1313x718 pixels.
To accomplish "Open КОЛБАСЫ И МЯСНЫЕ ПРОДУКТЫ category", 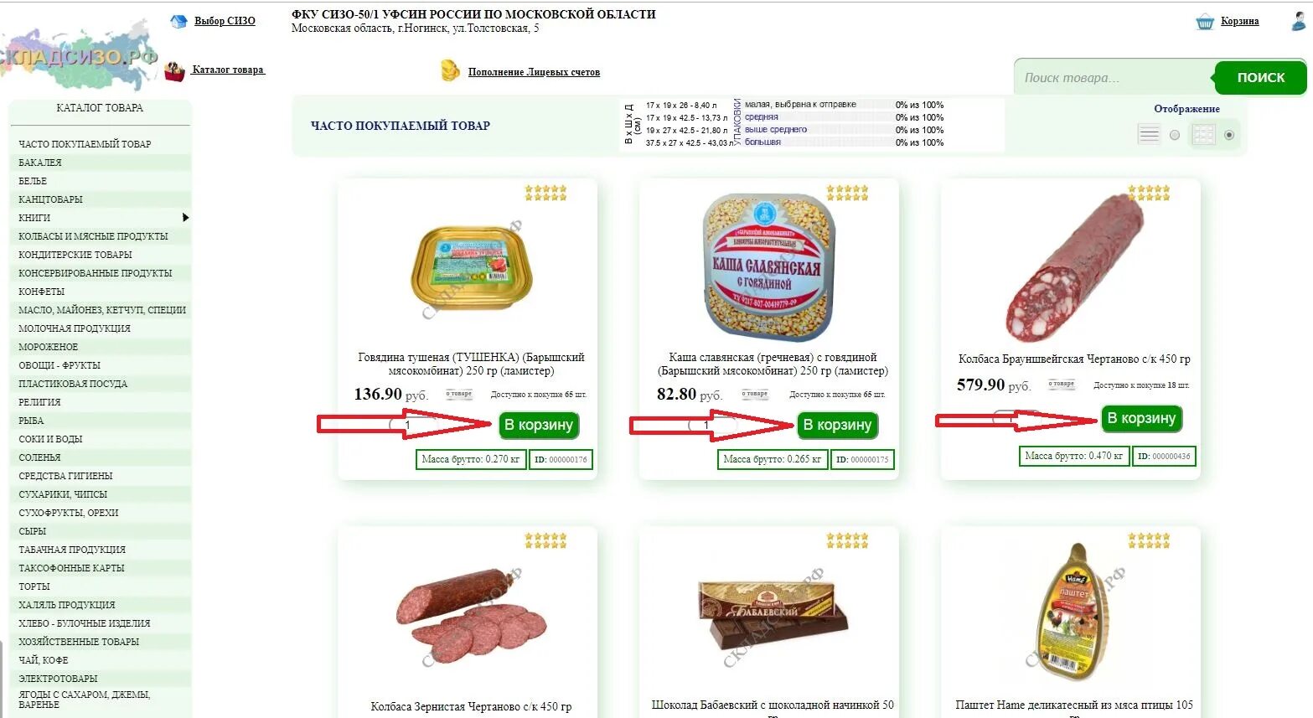I will click(x=93, y=236).
